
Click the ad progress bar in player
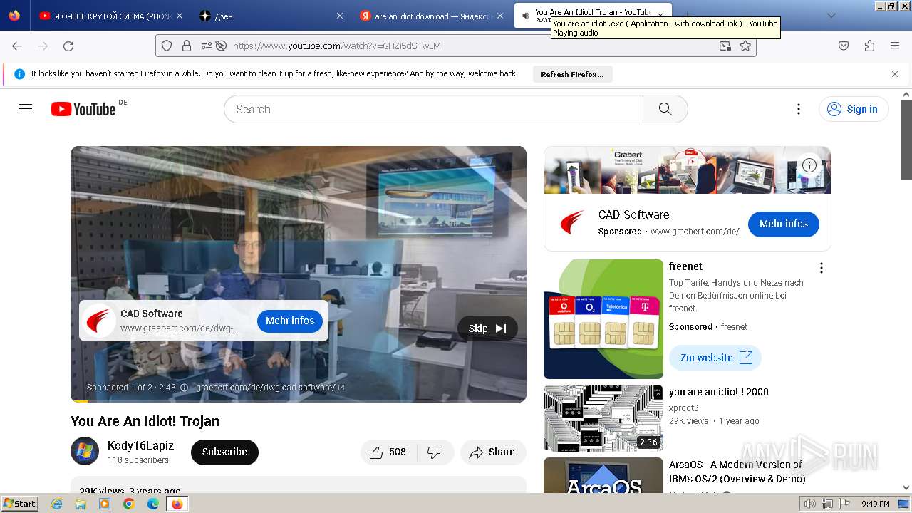coord(299,401)
